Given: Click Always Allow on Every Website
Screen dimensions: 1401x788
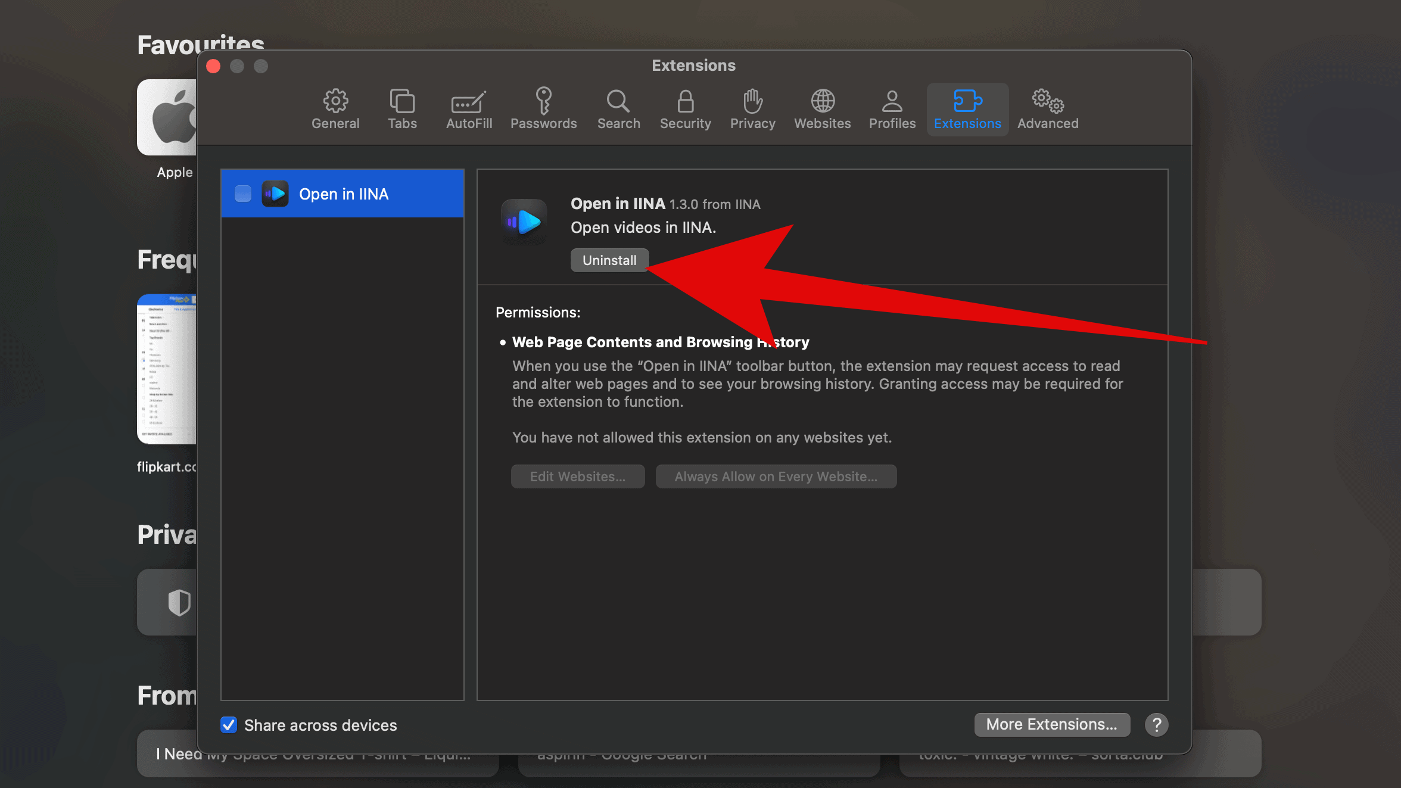Looking at the screenshot, I should pyautogui.click(x=776, y=476).
